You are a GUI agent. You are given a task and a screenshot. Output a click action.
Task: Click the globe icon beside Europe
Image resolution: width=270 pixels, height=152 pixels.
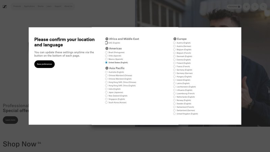coord(175,39)
